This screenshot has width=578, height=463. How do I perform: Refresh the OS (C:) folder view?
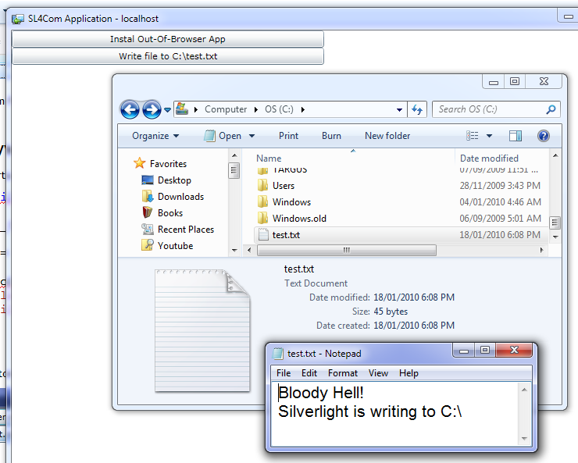(x=417, y=109)
